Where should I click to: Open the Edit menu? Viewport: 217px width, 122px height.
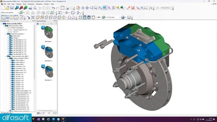9,4
